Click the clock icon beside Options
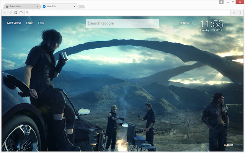Viewport: 245px width, 153px height. (x=194, y=23)
